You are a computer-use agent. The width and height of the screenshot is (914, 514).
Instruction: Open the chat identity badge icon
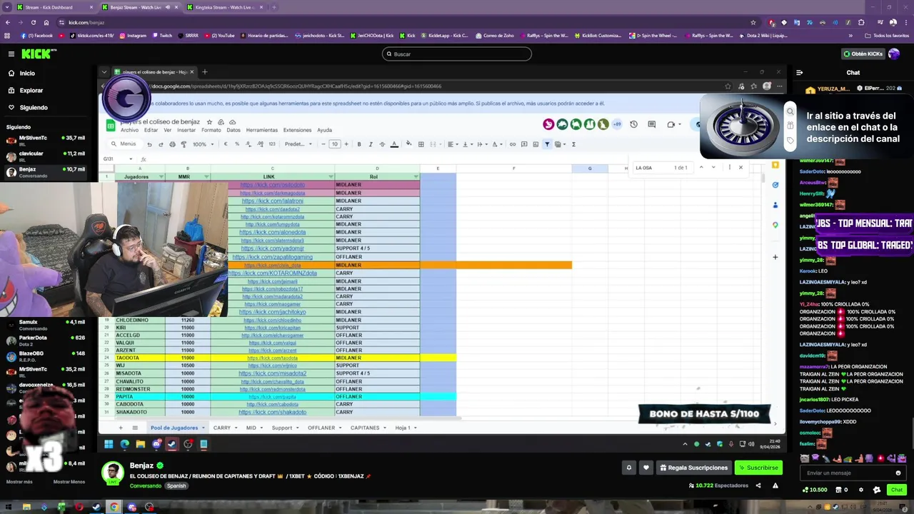[x=877, y=490]
